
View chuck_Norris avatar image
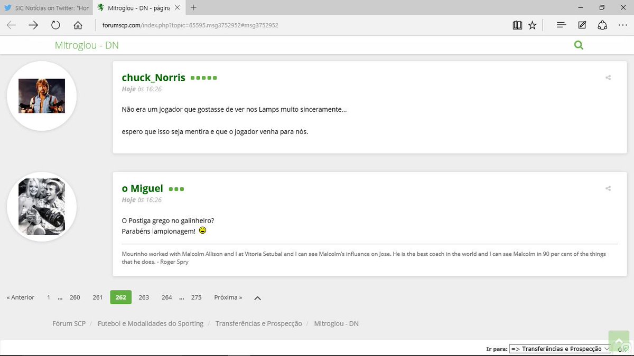point(42,96)
